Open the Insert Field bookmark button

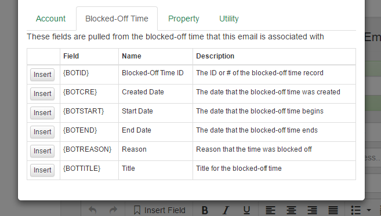159,210
